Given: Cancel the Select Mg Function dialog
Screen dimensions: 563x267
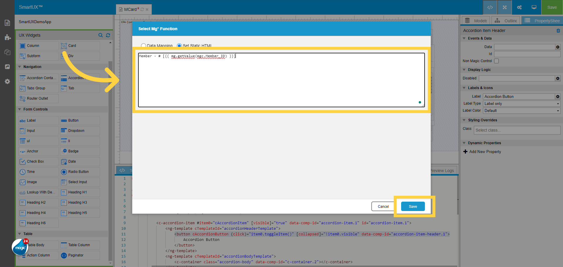Looking at the screenshot, I should pyautogui.click(x=383, y=206).
